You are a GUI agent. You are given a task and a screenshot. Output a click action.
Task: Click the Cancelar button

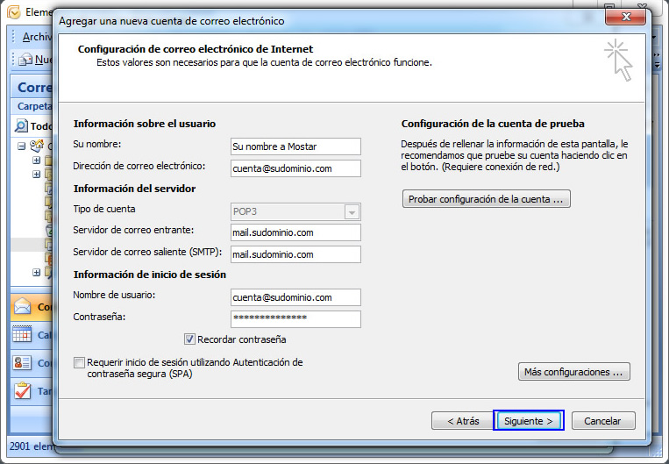click(x=602, y=421)
